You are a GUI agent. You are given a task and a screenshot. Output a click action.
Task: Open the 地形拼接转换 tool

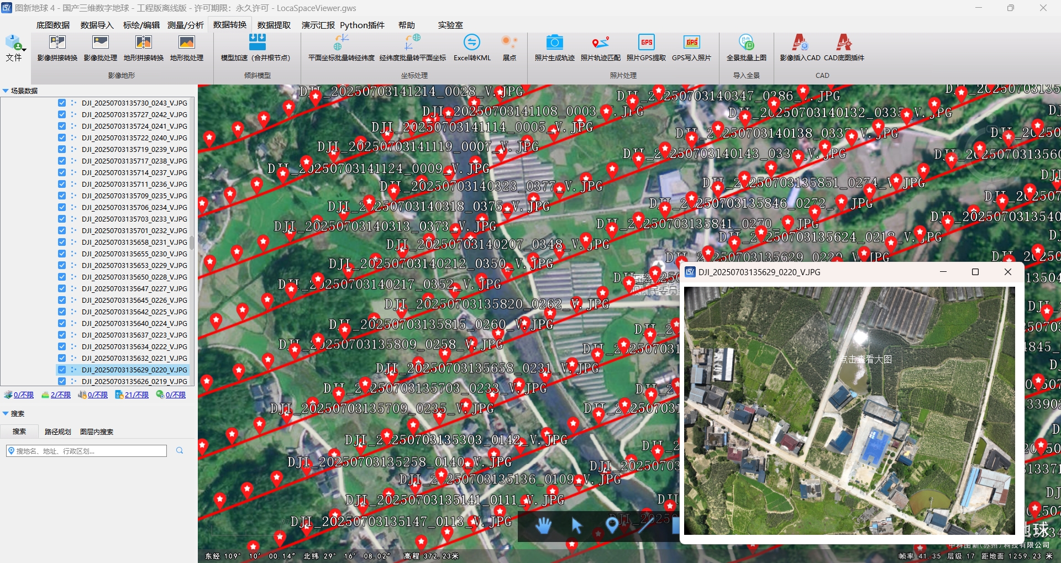(x=144, y=48)
